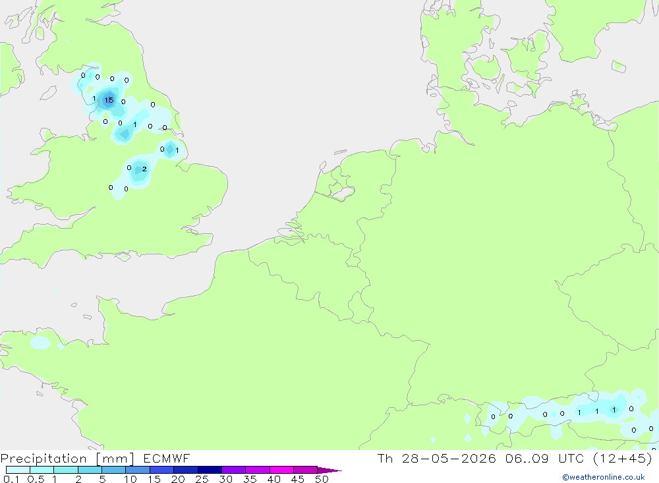Viewport: 659px width, 483px height.
Task: Select the 25–30 mm navy legend swatch
Action: (210, 470)
